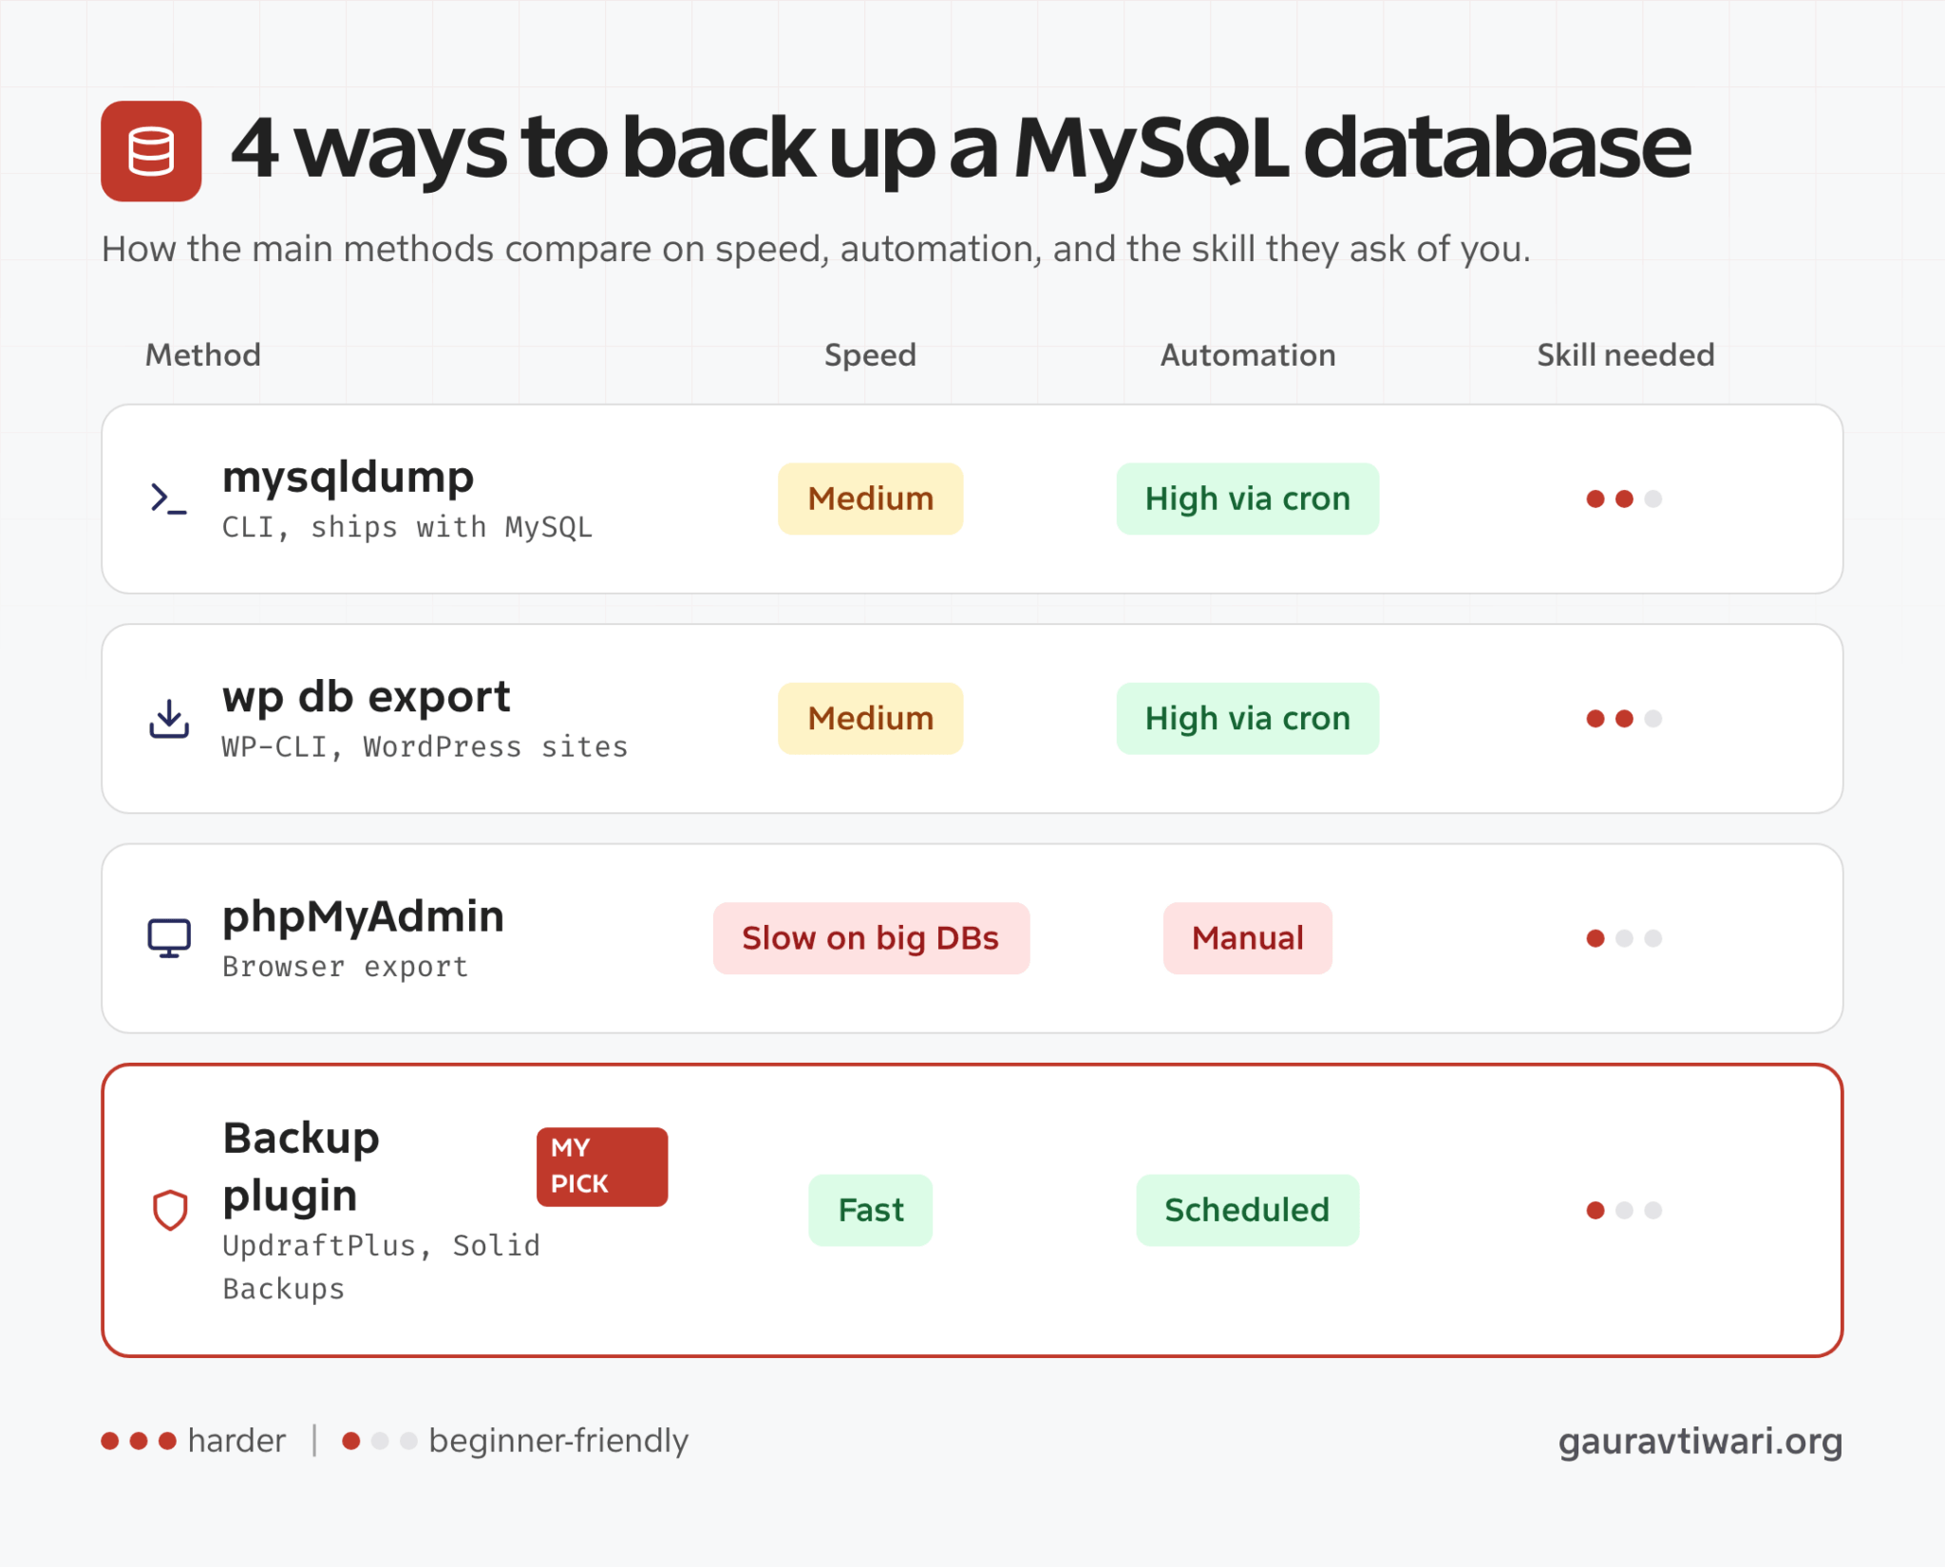The image size is (1945, 1567).
Task: Click the Slow on big DBs badge
Action: 871,938
